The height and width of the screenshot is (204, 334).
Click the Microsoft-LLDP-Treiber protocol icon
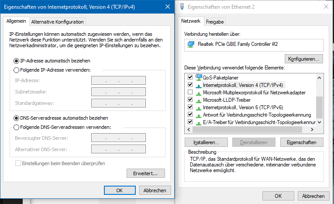198,100
